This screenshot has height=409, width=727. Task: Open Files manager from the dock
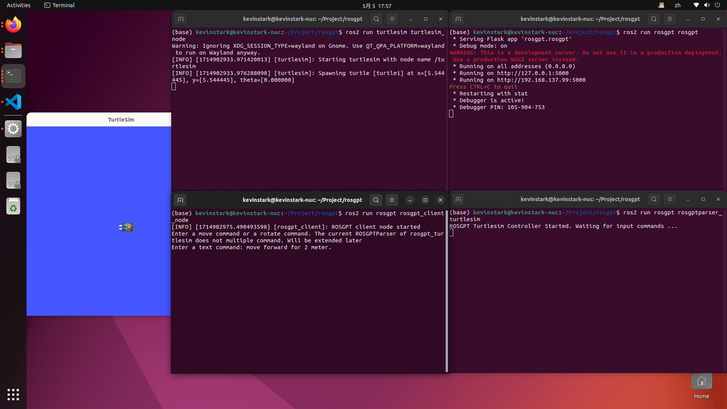(13, 50)
